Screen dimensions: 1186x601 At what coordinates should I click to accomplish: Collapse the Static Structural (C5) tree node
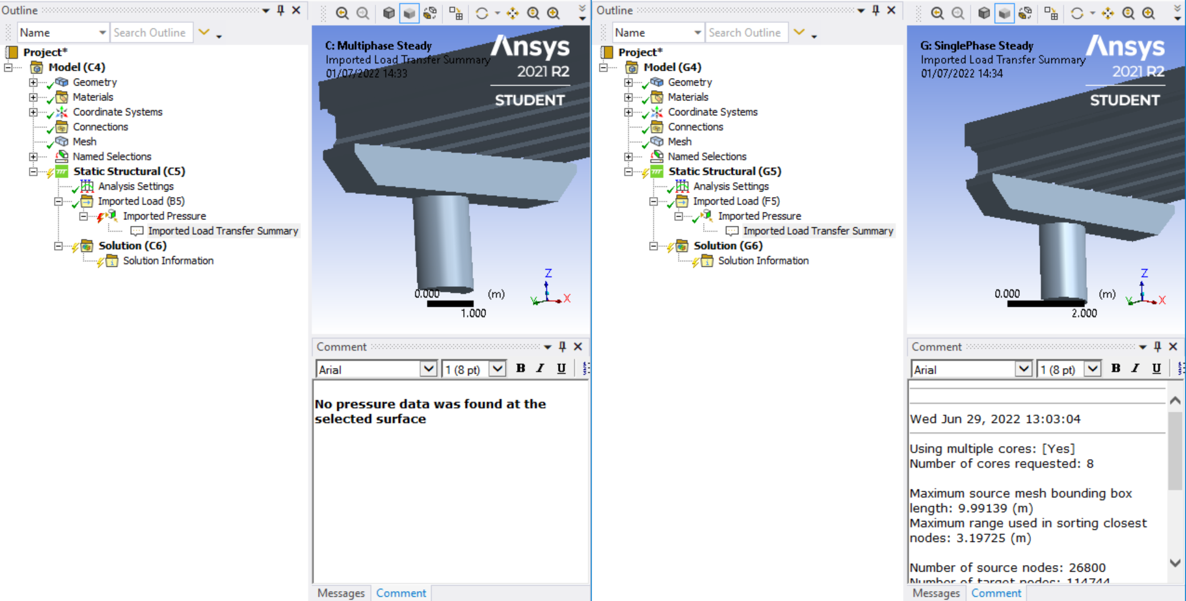33,172
